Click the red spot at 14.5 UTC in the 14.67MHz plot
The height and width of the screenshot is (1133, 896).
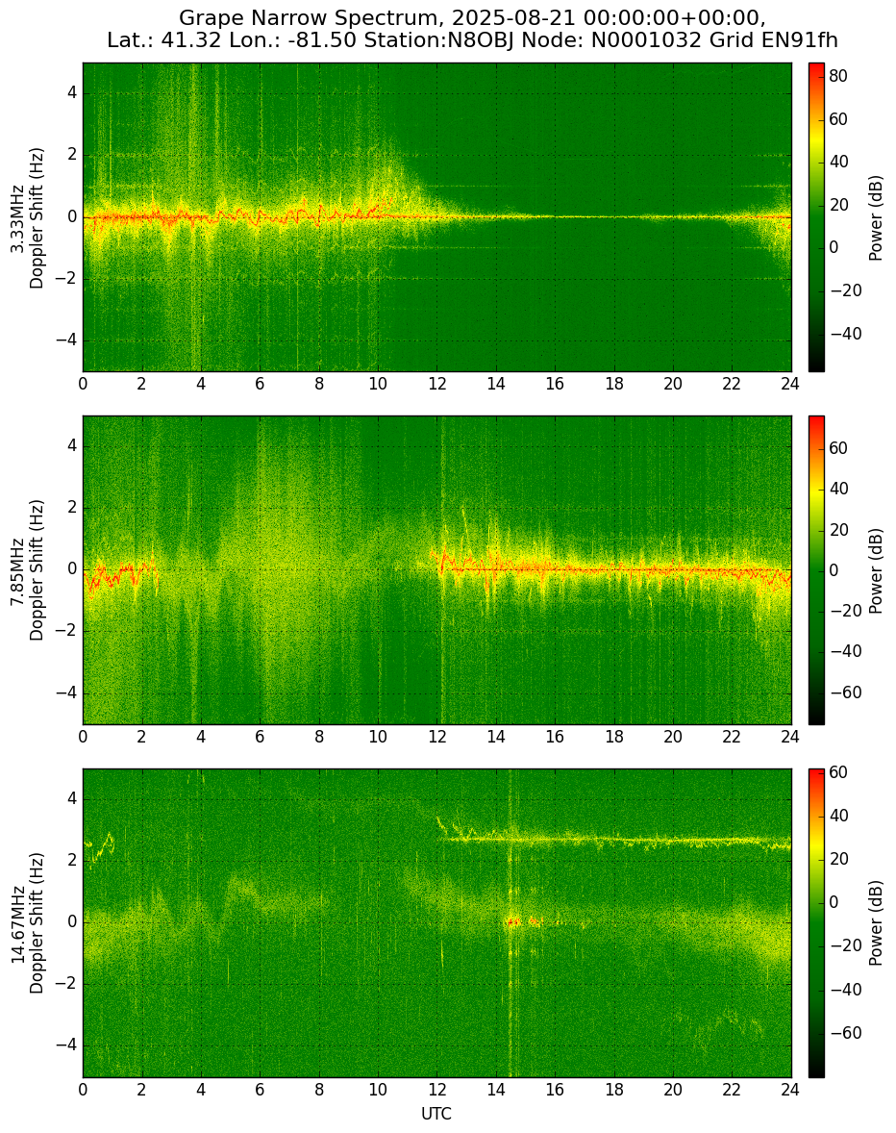[x=512, y=921]
